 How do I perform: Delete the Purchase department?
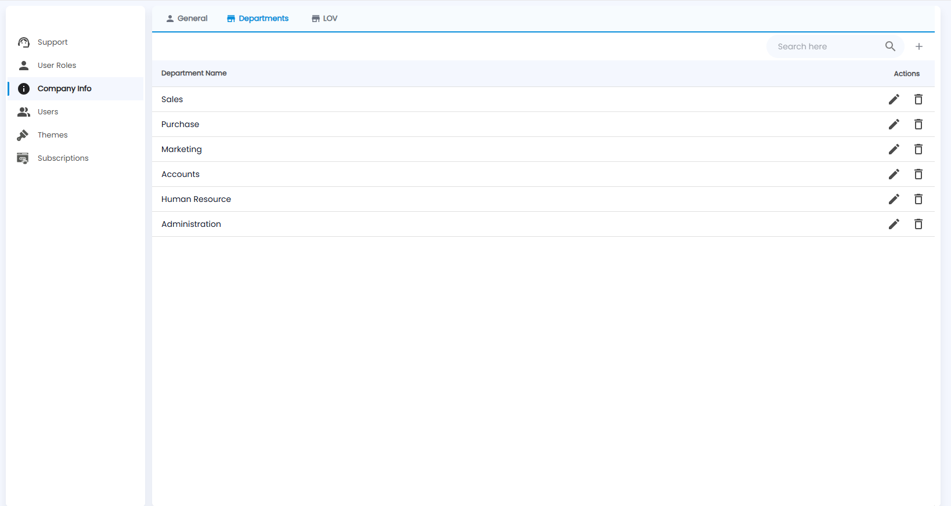tap(918, 124)
